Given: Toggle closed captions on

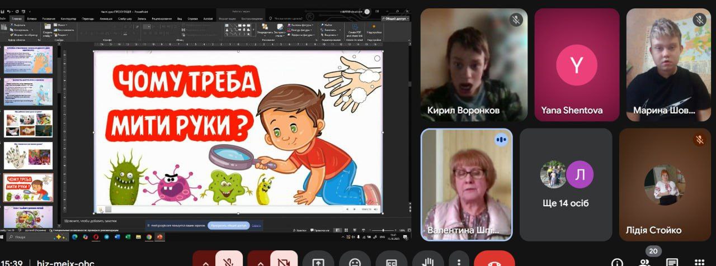Looking at the screenshot, I should point(391,261).
